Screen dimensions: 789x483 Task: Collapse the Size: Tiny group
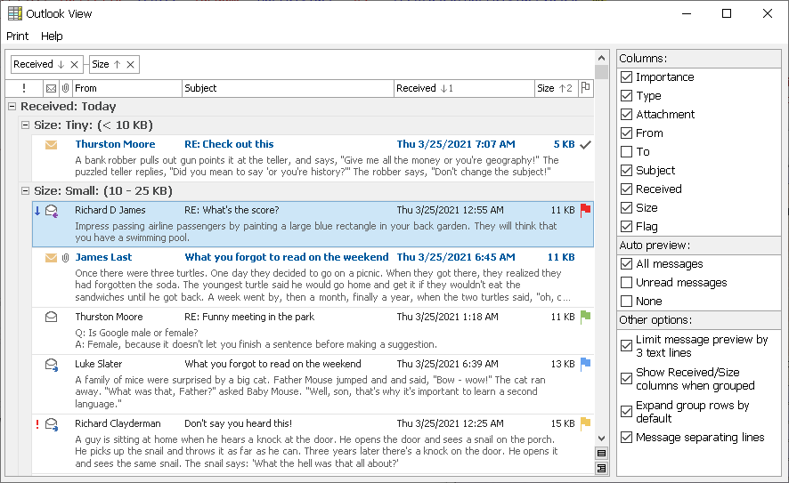[25, 125]
